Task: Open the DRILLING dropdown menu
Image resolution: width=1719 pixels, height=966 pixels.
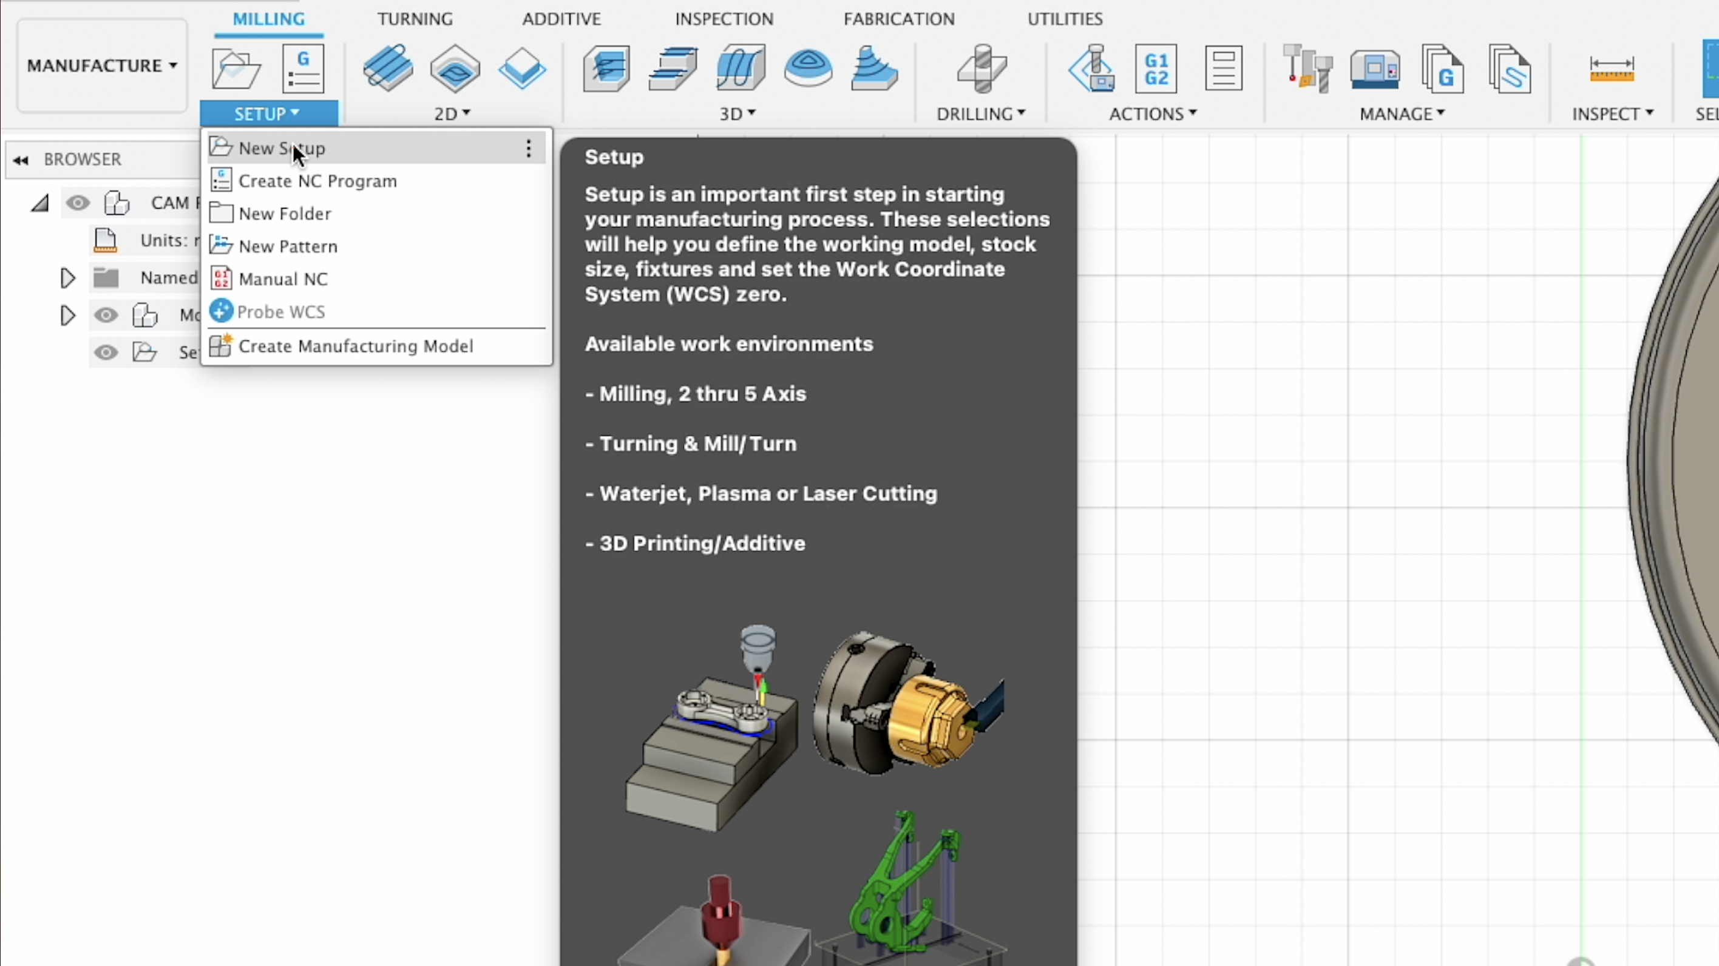Action: pos(980,114)
